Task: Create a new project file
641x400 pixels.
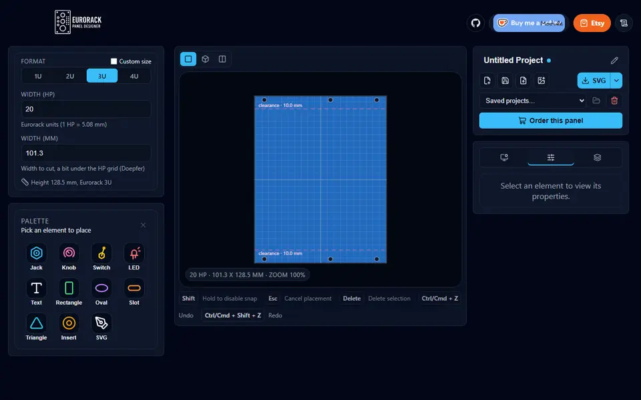Action: (x=487, y=81)
